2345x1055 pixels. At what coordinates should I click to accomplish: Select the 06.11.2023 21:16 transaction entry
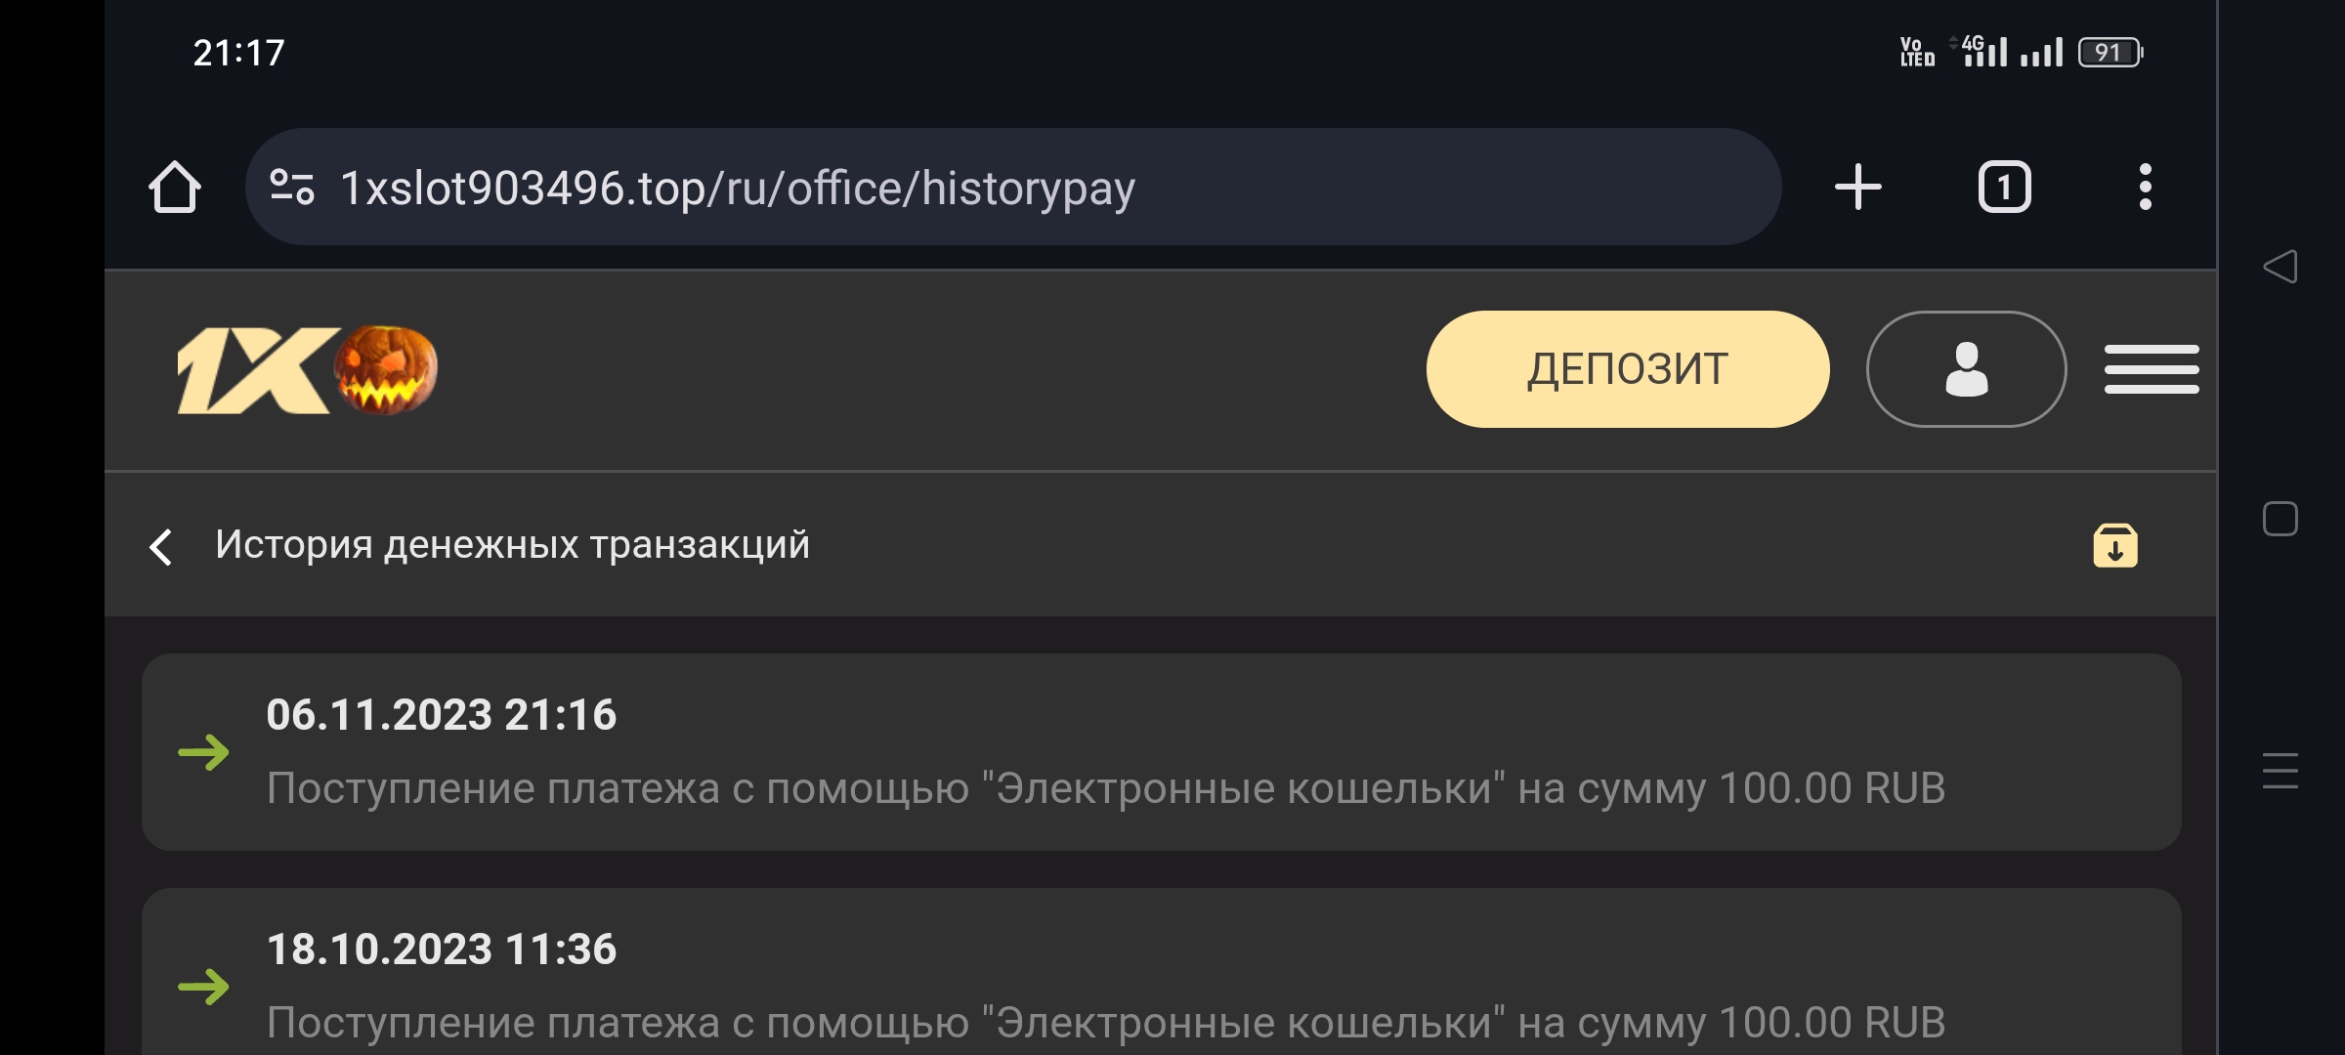[1161, 751]
